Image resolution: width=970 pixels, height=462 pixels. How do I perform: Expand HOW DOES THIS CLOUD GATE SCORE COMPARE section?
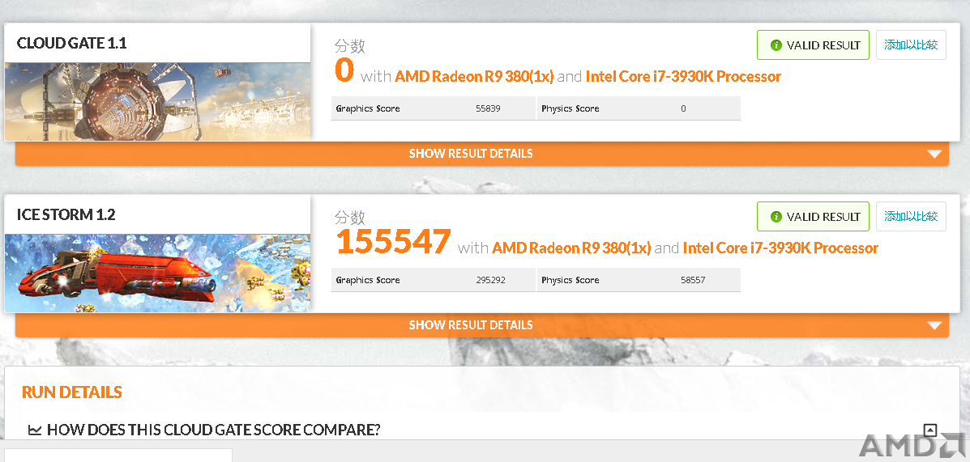tap(213, 430)
